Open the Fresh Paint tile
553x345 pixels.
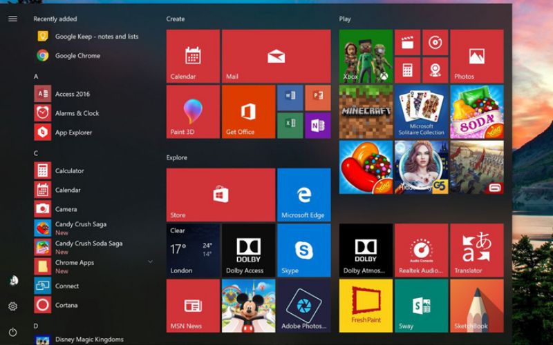tap(366, 306)
